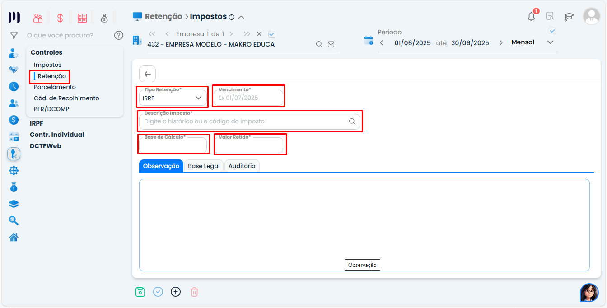Enable the filter funnel in the sidebar
The image size is (607, 308).
[14, 35]
